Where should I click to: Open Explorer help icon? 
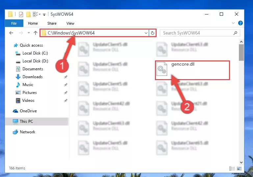tap(240, 23)
